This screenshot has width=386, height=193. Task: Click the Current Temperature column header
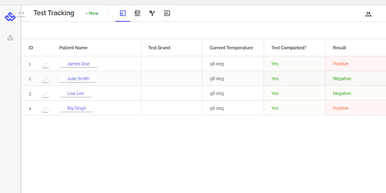[x=231, y=48]
